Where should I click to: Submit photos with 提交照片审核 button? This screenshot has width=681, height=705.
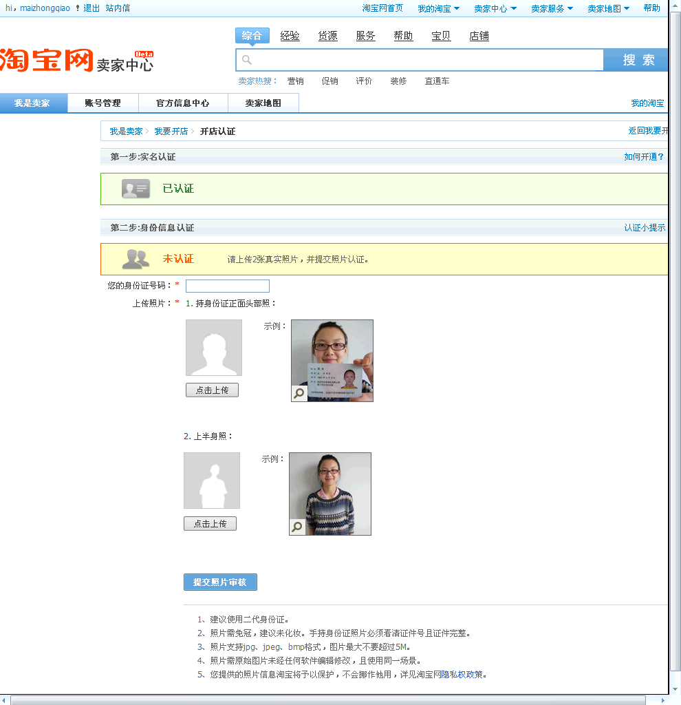click(x=220, y=582)
